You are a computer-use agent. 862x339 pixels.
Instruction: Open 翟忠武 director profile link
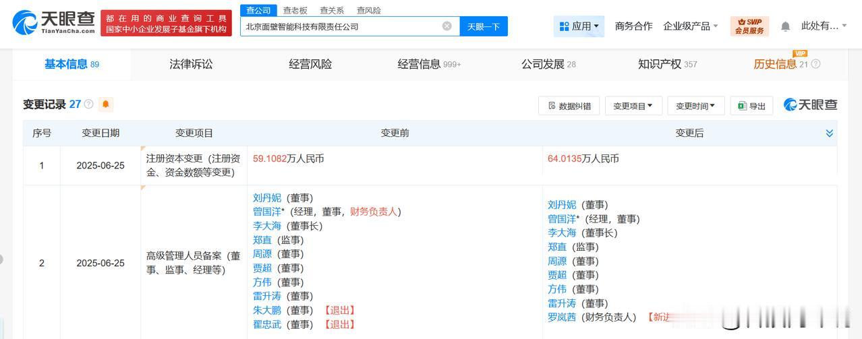pos(267,325)
